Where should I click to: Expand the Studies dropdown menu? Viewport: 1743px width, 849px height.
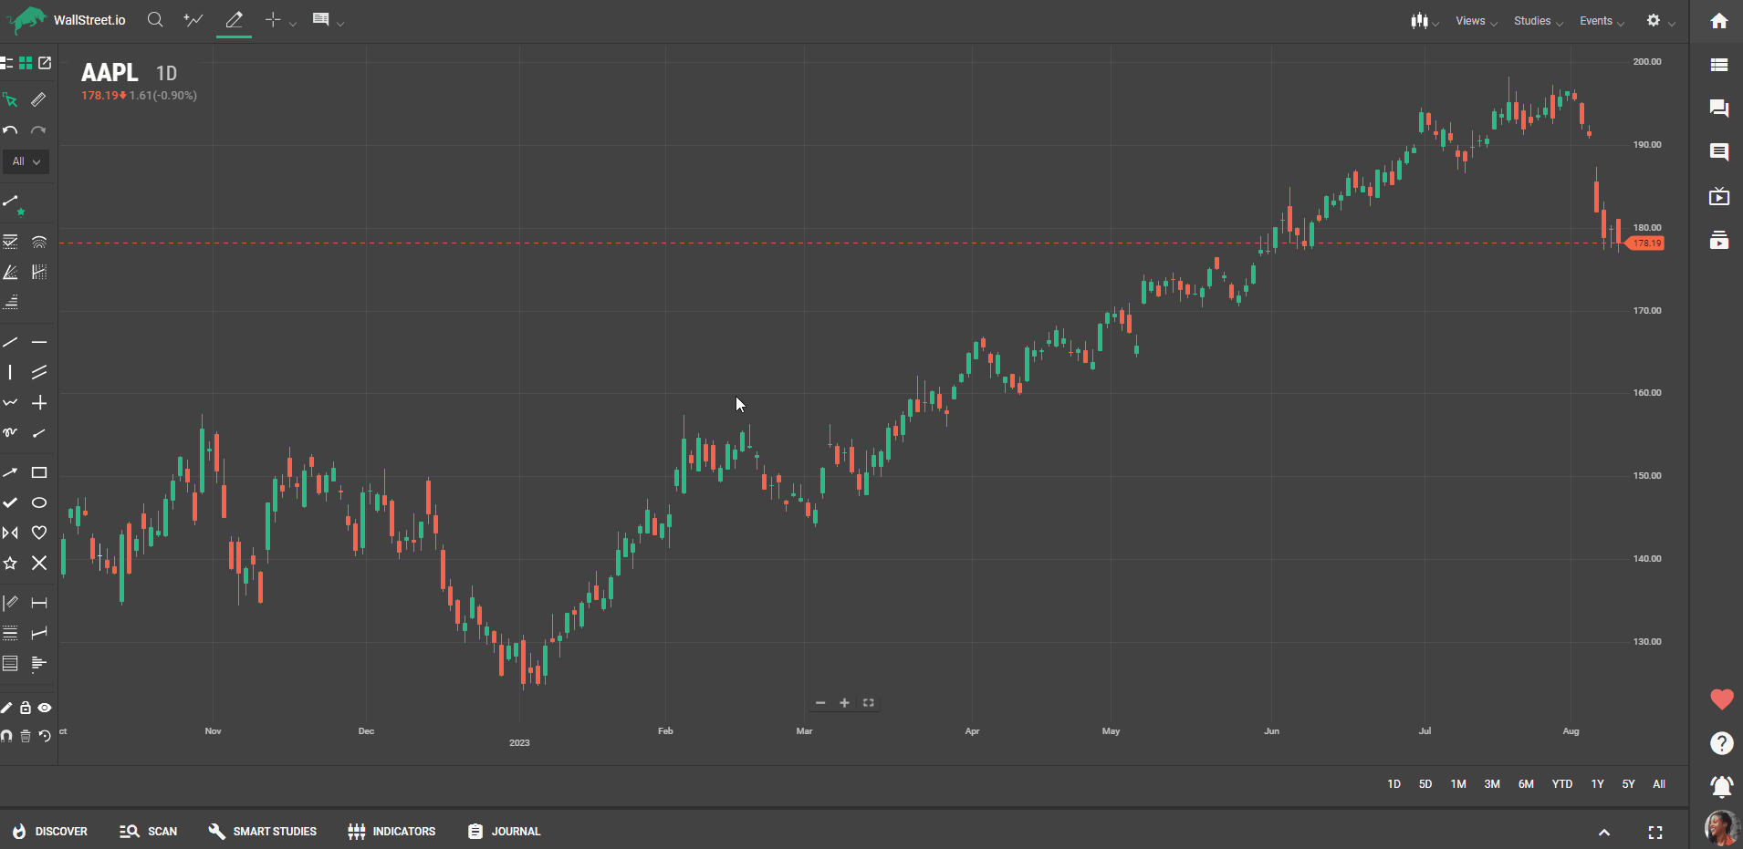tap(1537, 21)
